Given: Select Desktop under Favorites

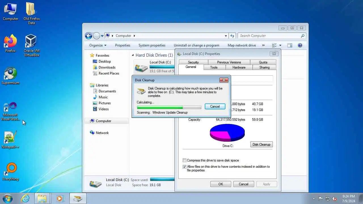Looking at the screenshot, I should (105, 61).
